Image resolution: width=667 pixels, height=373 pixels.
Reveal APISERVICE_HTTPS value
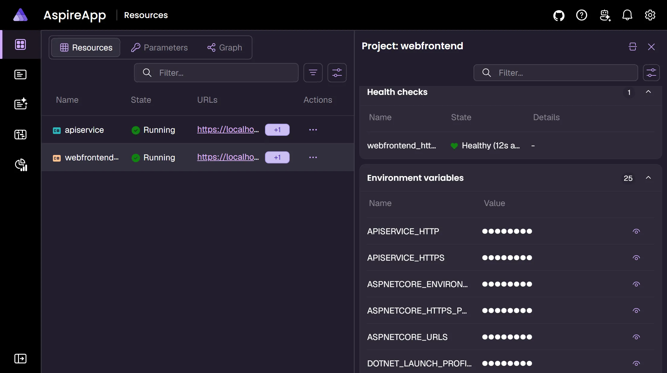click(x=636, y=258)
